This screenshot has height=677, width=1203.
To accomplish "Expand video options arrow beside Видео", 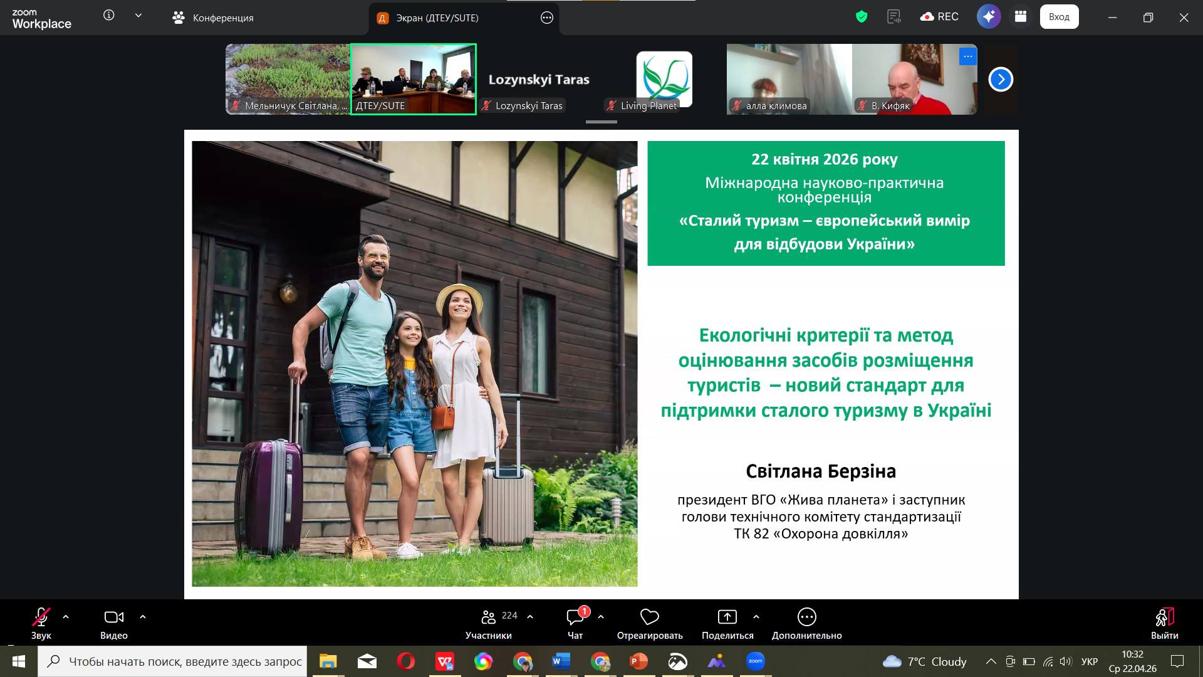I will coord(143,617).
